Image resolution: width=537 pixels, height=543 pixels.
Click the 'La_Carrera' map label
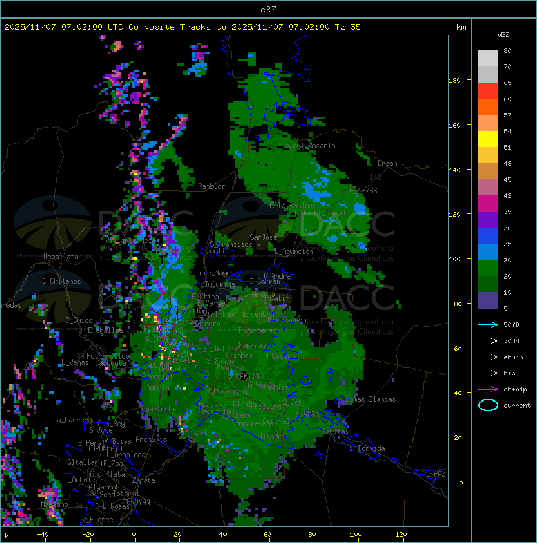[x=72, y=420]
